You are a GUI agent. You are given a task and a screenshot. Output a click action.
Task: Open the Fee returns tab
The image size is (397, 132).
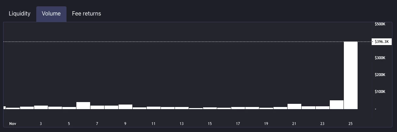coord(86,14)
